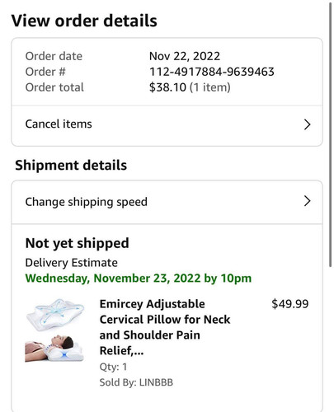Click the green delivery estimate date text
This screenshot has height=412, width=334.
[139, 279]
